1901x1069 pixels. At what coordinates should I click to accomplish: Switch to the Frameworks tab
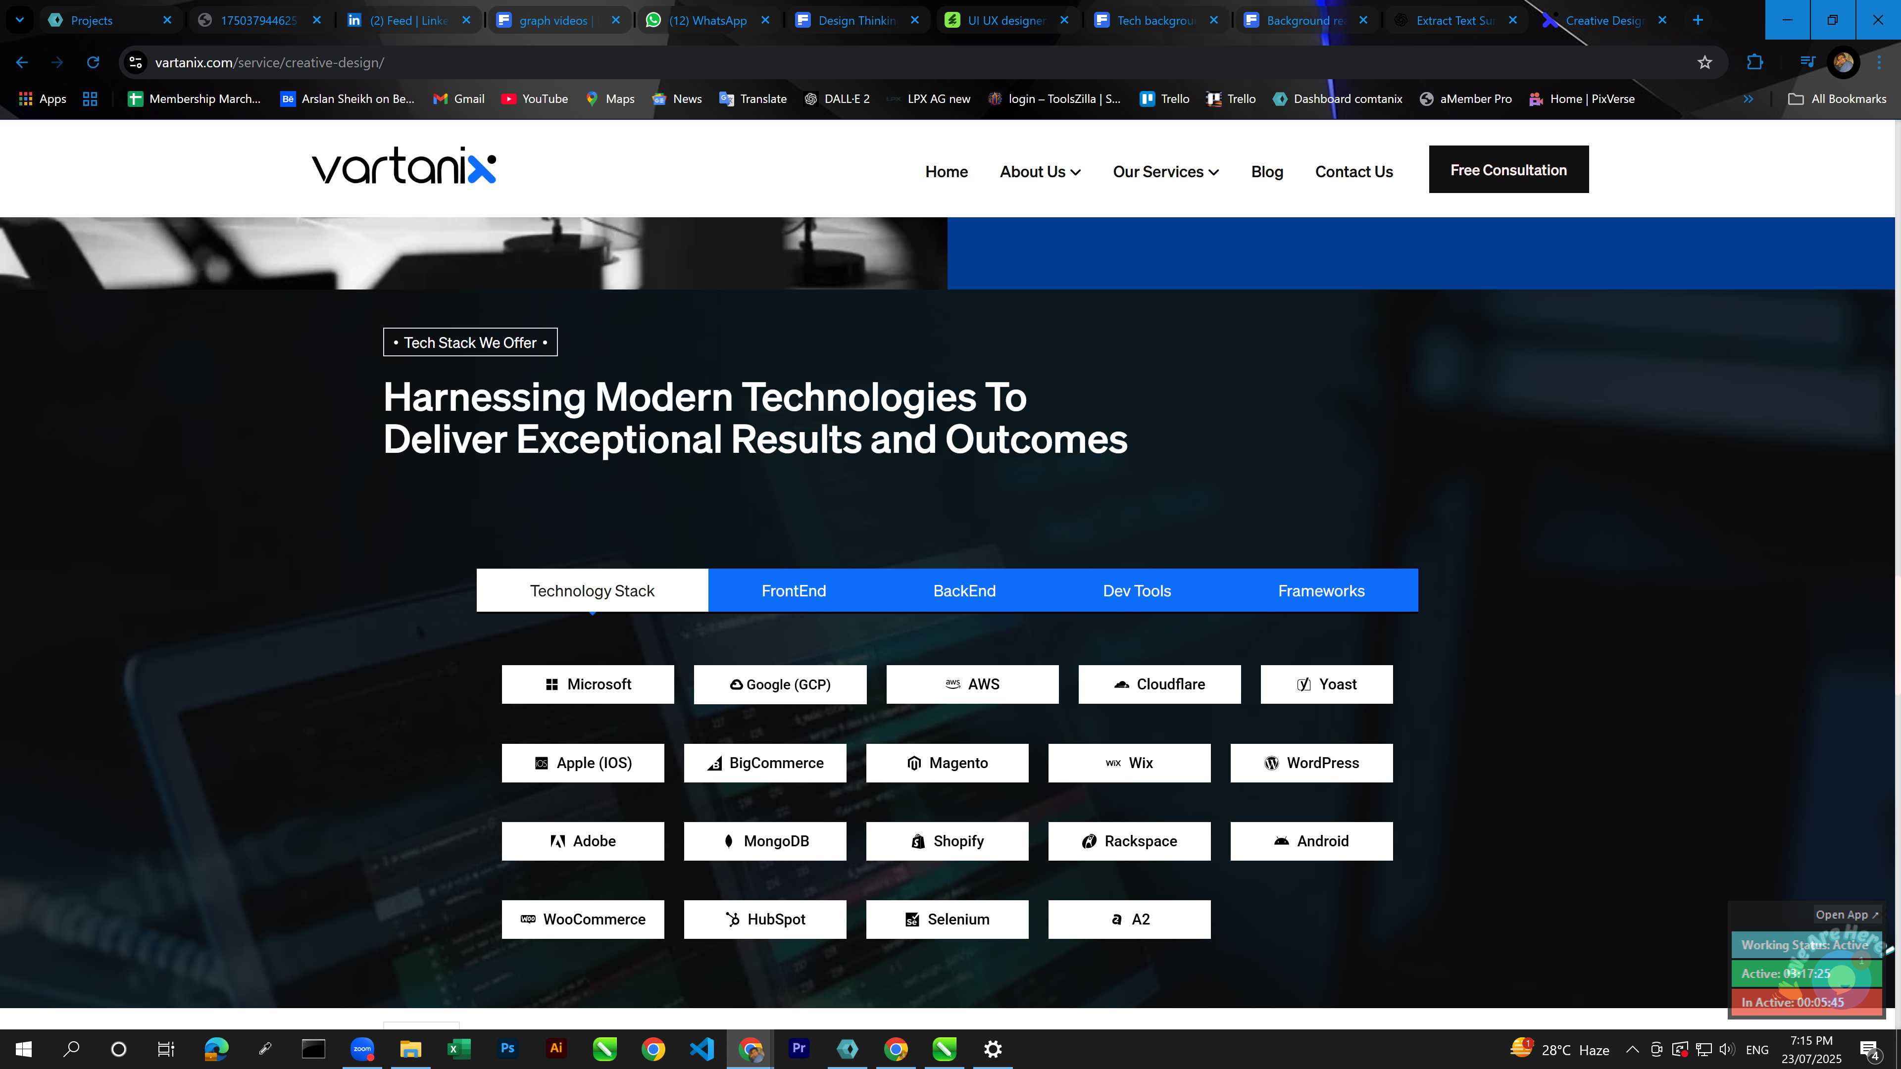[x=1321, y=591]
